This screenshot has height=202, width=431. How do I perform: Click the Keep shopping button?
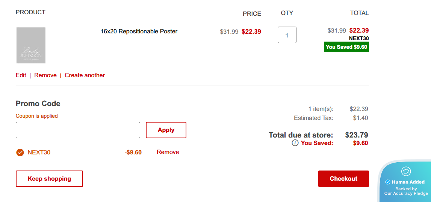click(49, 179)
